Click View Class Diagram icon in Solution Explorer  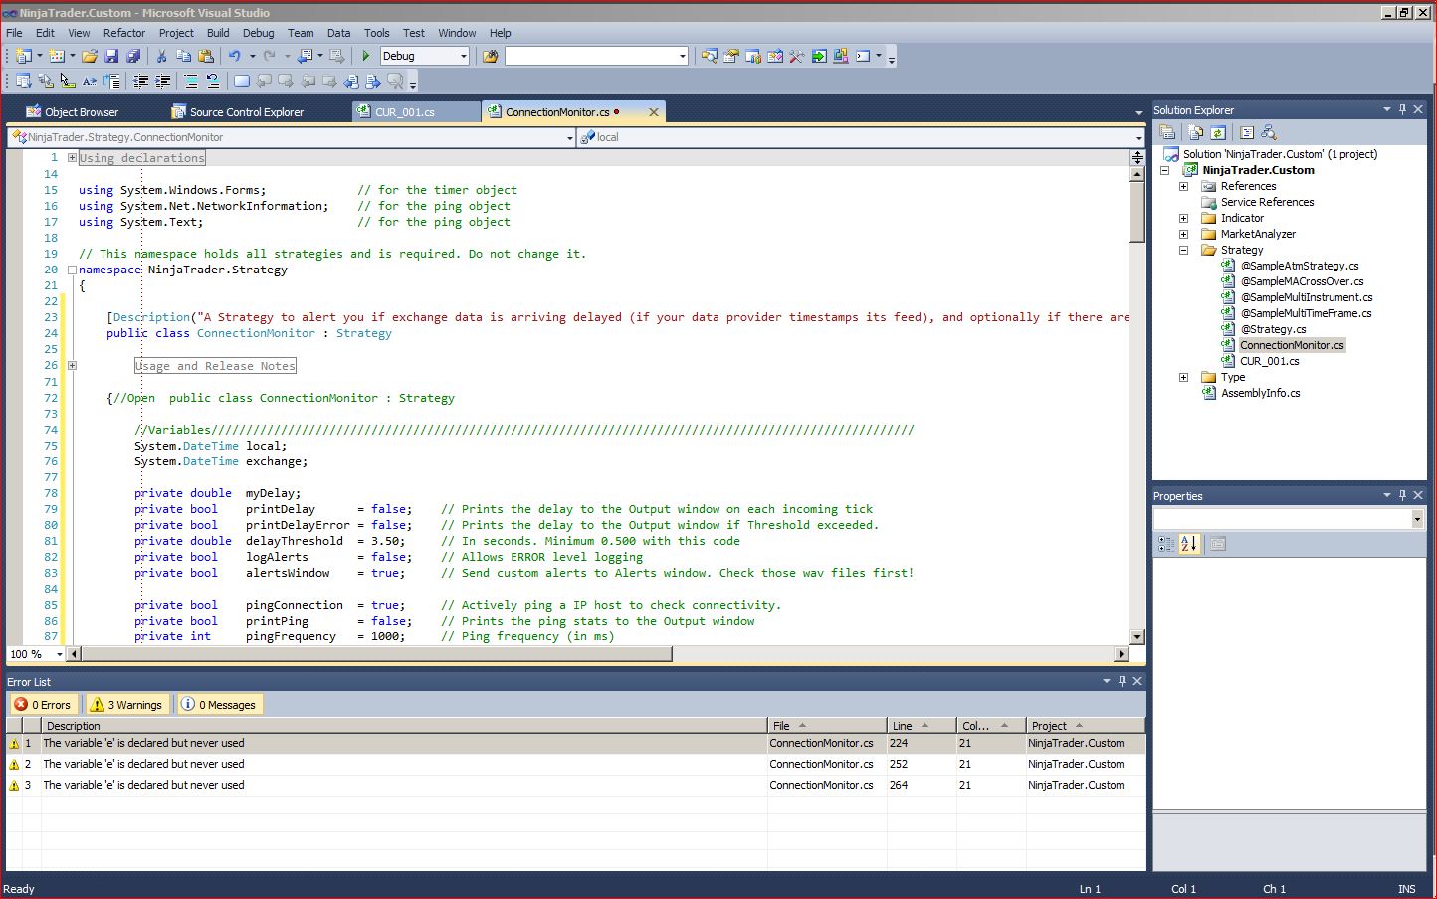[x=1269, y=132]
